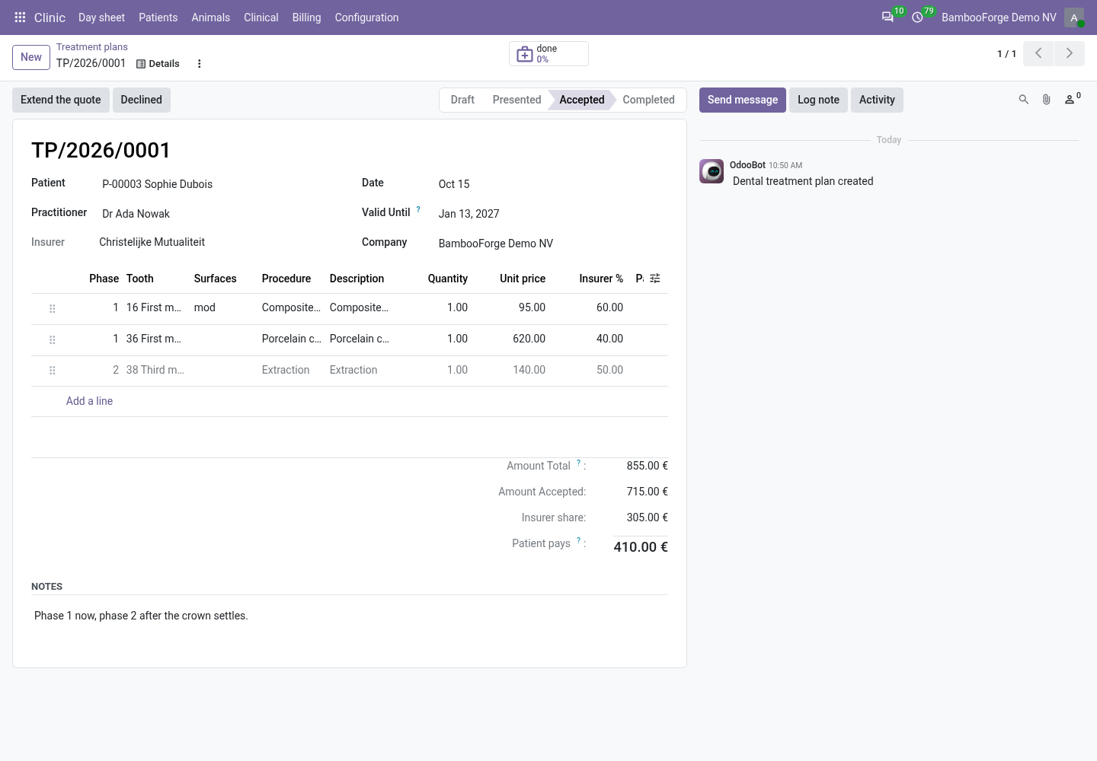Screen dimensions: 1097x761
Task: Search messages with the chatter magnifier icon
Action: tap(1024, 100)
